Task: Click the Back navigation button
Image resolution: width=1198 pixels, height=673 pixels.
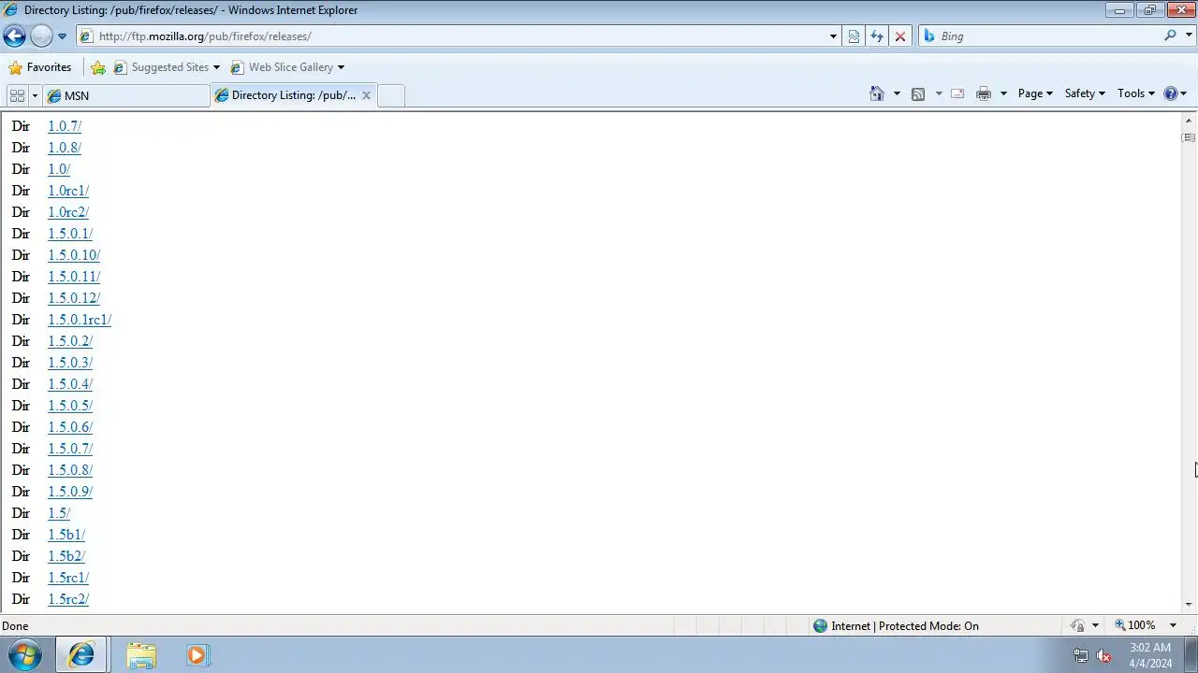Action: pos(14,36)
